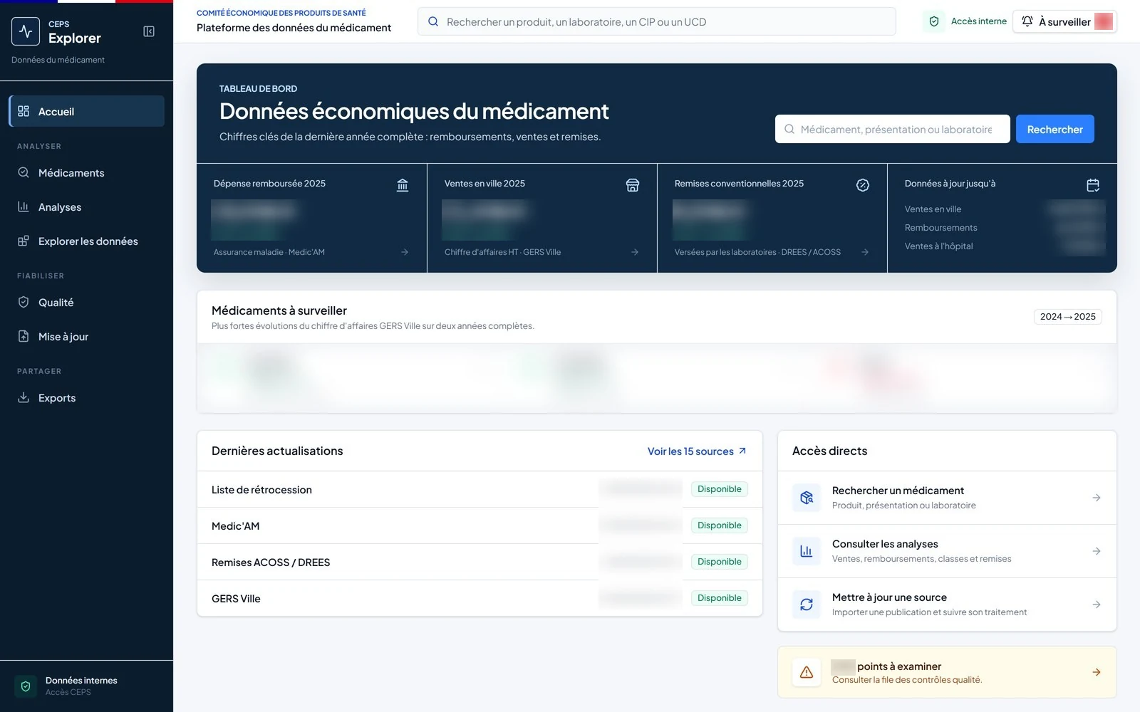This screenshot has width=1140, height=712.
Task: Click the external arrow beside Voir les 15 sources
Action: (742, 451)
